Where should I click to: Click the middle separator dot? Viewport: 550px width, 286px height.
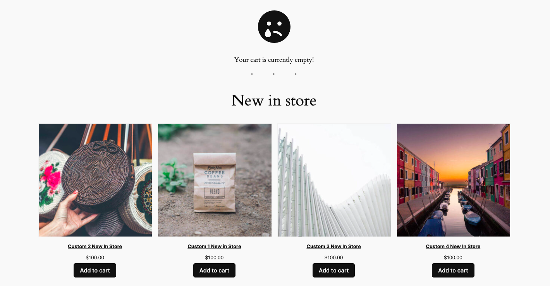pos(274,74)
